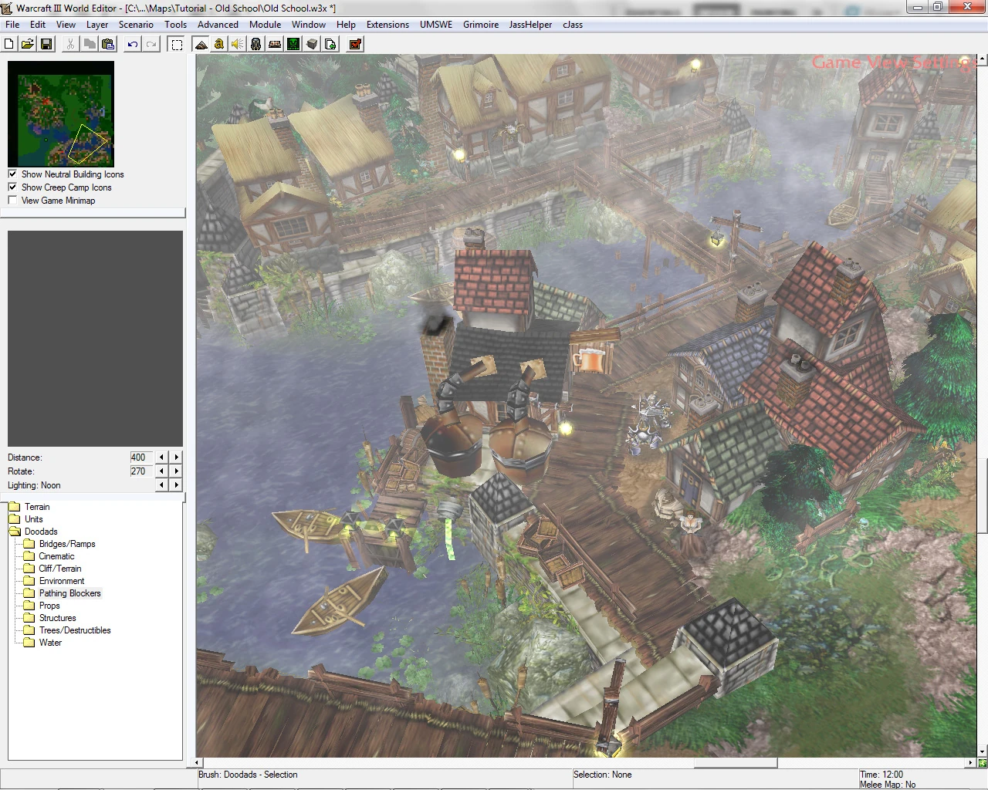Open the Import Manager icon
This screenshot has height=790, width=988.
tap(330, 44)
